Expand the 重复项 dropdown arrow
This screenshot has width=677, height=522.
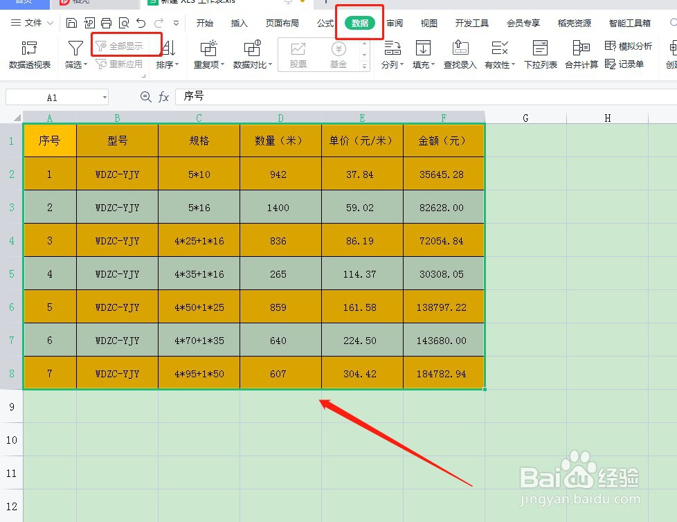point(222,65)
